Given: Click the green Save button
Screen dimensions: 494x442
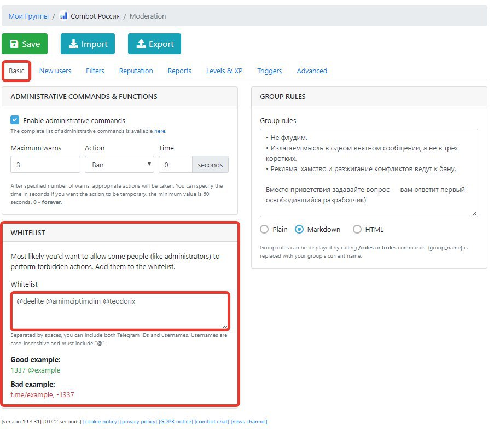Looking at the screenshot, I should [25, 44].
